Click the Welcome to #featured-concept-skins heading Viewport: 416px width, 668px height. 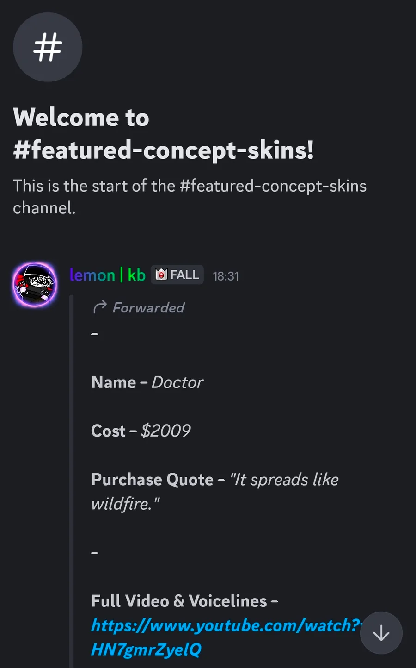(x=164, y=134)
